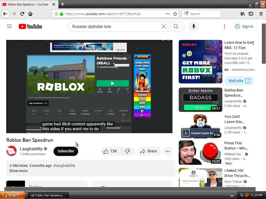Dislike the video with thumbs down
The height and width of the screenshot is (199, 266).
click(x=128, y=151)
